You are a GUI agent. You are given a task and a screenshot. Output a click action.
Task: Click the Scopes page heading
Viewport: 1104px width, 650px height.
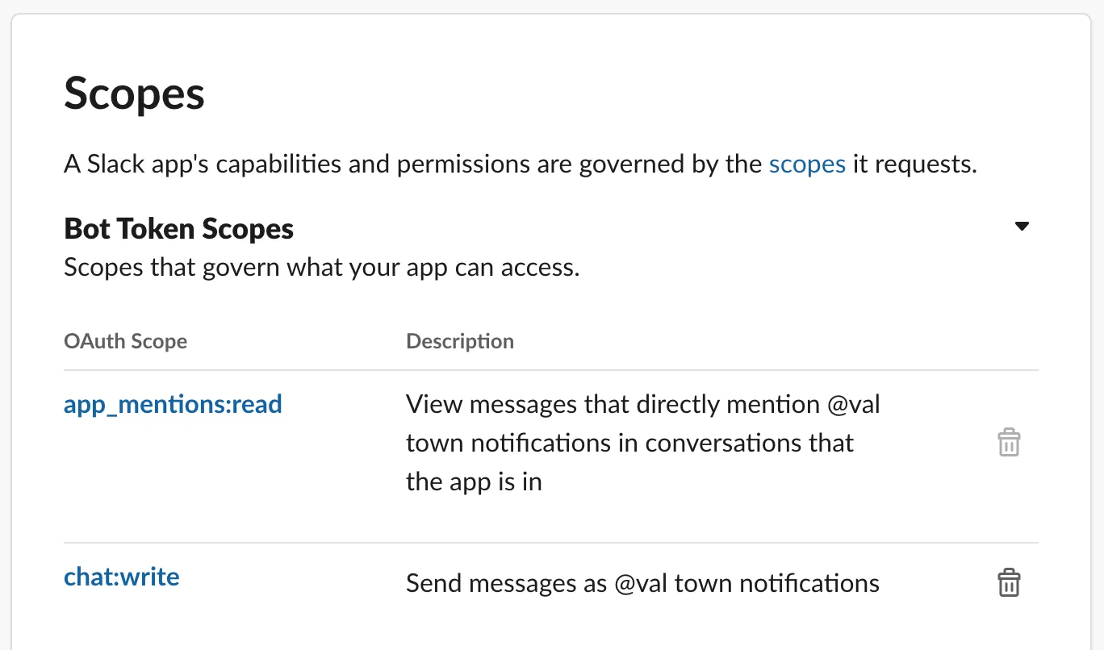click(x=134, y=94)
